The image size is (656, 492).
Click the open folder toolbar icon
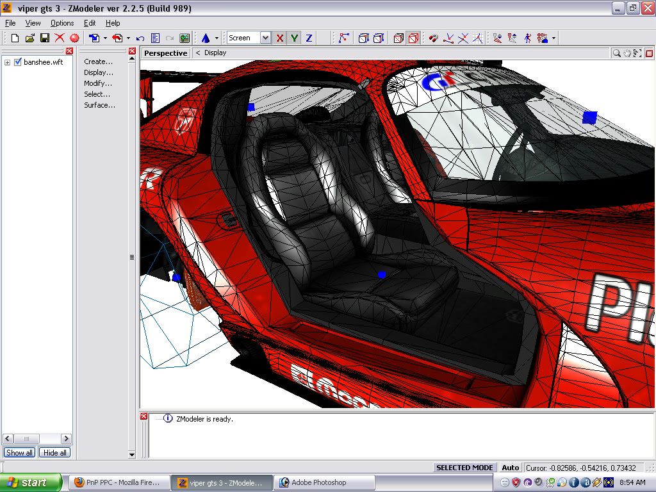click(x=29, y=38)
